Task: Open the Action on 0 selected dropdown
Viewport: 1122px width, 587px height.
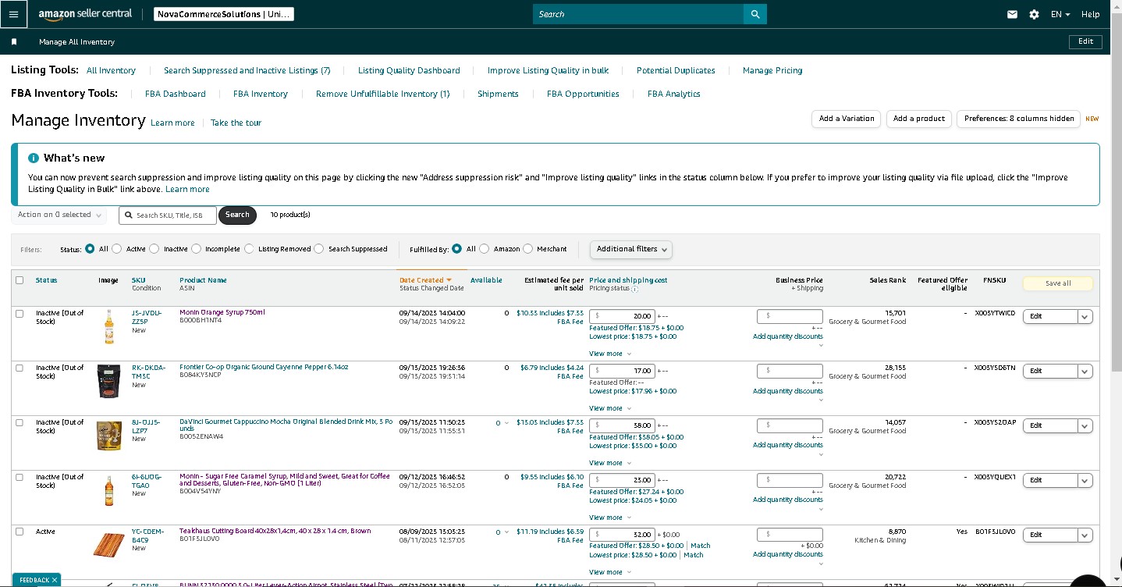Action: tap(59, 215)
